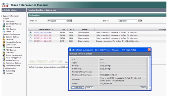This screenshot has width=176, height=101.
Task: Open the Log Files page
Action: coord(9,74)
